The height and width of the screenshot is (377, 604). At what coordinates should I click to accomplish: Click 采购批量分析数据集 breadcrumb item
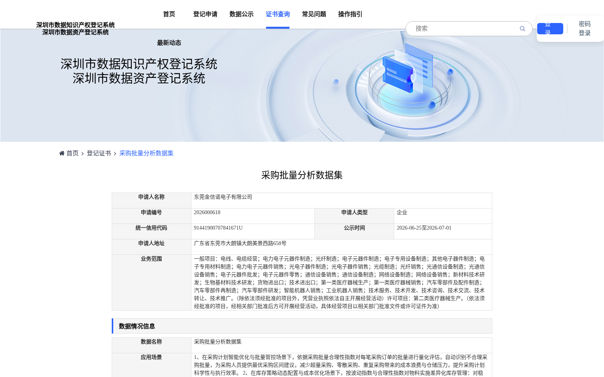click(146, 153)
